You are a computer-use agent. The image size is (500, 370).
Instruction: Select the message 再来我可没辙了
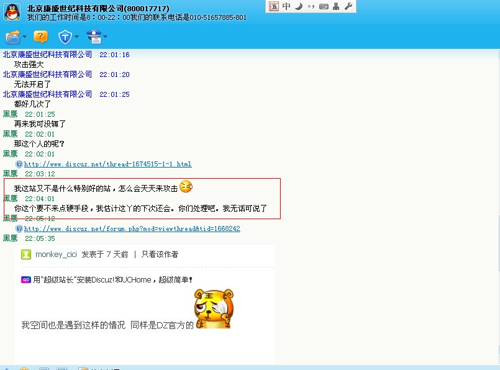click(x=40, y=124)
